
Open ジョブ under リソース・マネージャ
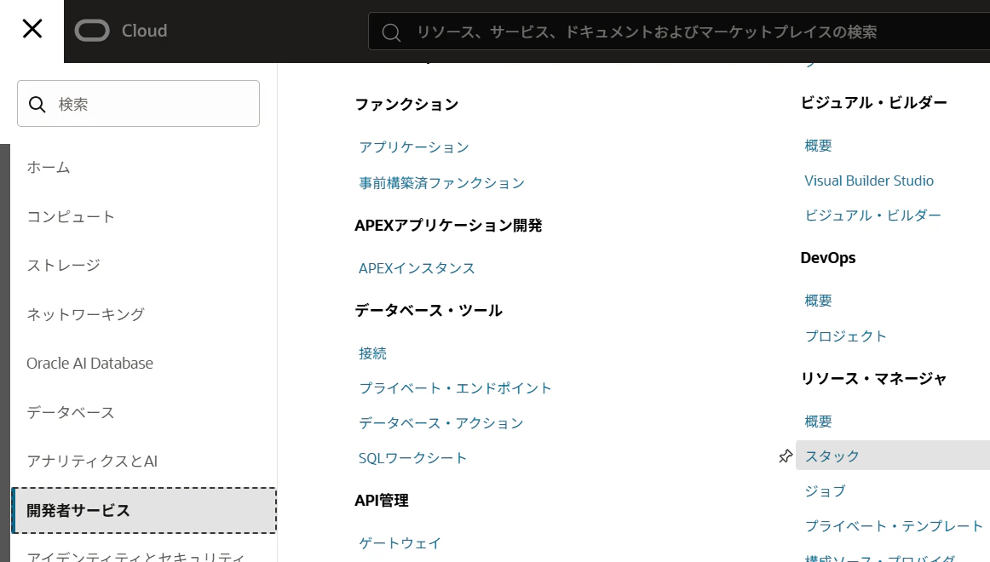(825, 490)
